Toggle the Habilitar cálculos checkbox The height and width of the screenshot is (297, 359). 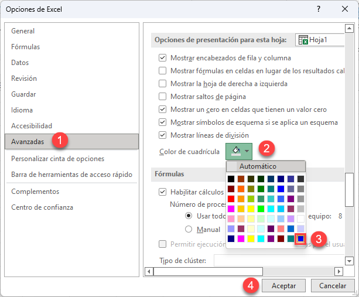[163, 192]
